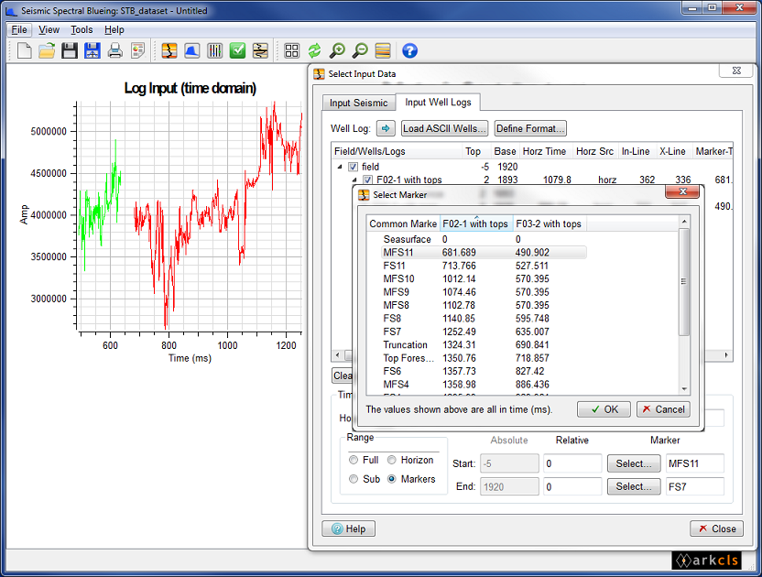This screenshot has height=577, width=762.
Task: Select the Markers range radio button
Action: (392, 479)
